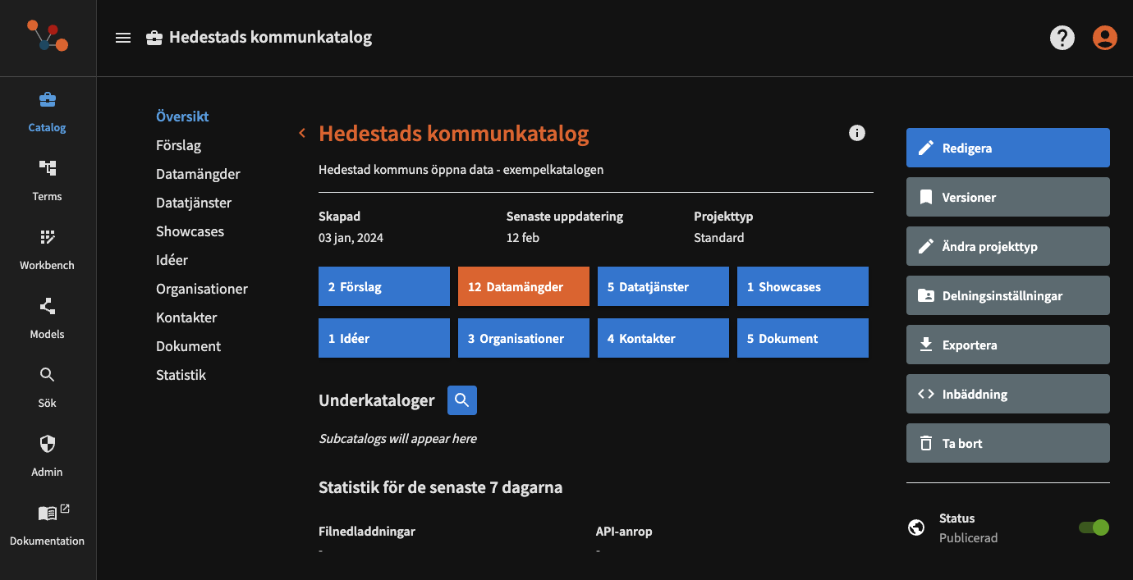
Task: Click the Exportera button
Action: pos(1007,345)
